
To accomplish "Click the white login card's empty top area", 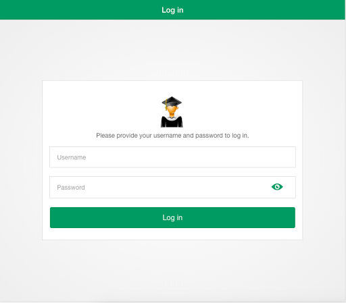I will coord(172,88).
